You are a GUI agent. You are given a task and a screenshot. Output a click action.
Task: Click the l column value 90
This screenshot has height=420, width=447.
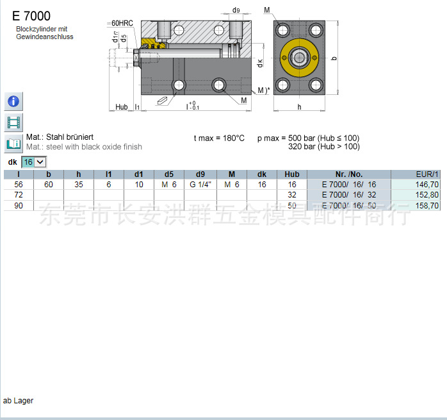[x=19, y=205]
